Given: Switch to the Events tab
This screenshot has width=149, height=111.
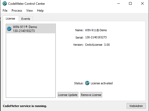Looking at the screenshot, I should 26,19.
